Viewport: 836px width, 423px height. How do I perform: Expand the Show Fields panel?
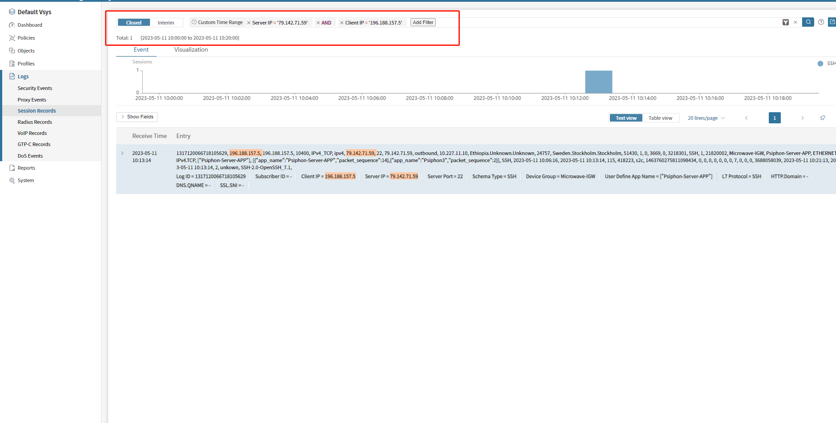click(x=137, y=117)
